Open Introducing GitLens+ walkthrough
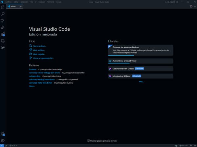 (x=141, y=76)
